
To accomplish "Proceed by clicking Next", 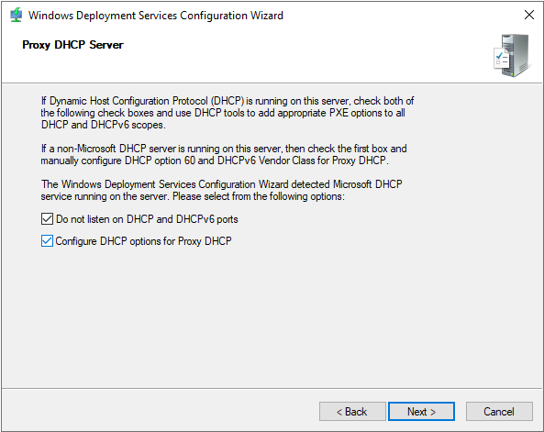I will 421,412.
